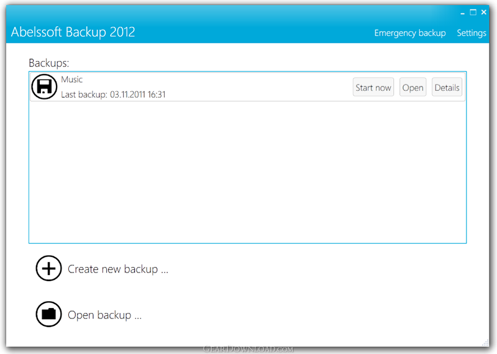Click the plus circle icon
497x354 pixels.
tap(49, 269)
